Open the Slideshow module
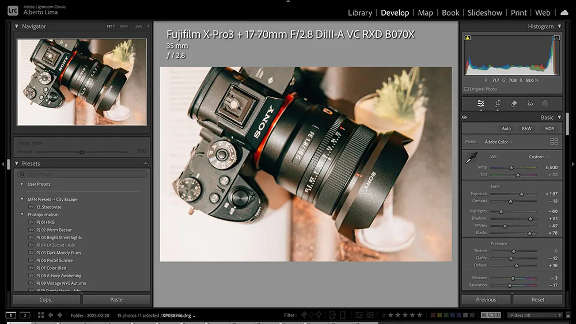Screen dimensions: 576x324 (x=485, y=13)
